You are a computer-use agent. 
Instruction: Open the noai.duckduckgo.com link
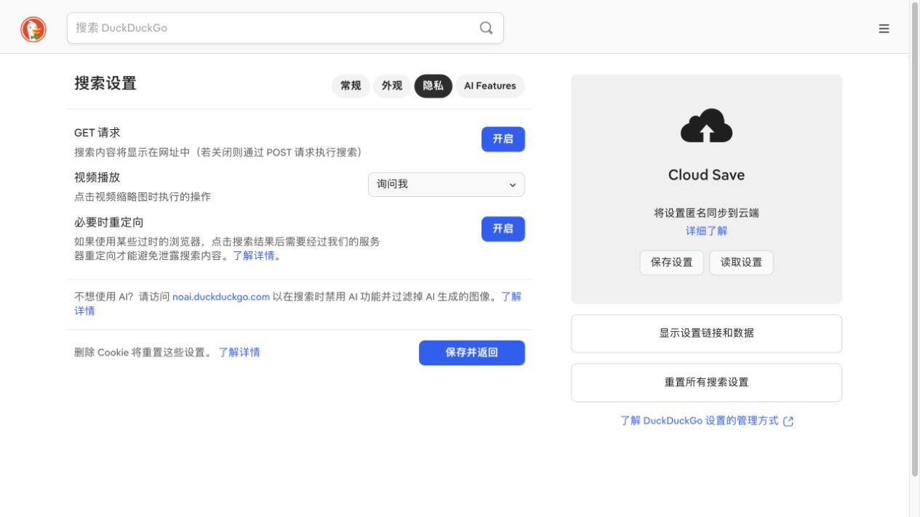pos(221,297)
